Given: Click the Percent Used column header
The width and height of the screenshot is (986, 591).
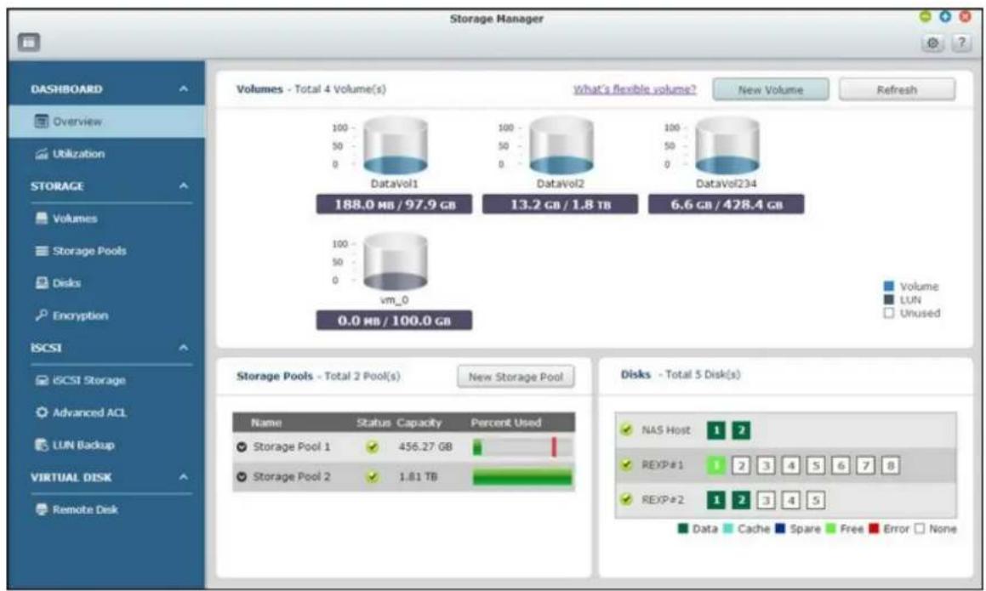Looking at the screenshot, I should tap(506, 423).
